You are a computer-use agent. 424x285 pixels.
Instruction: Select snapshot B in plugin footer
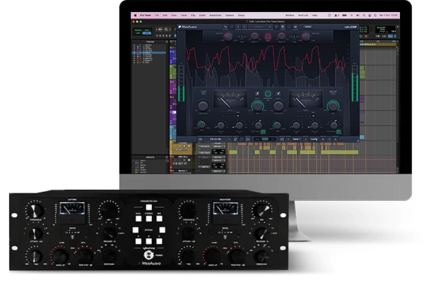point(329,139)
